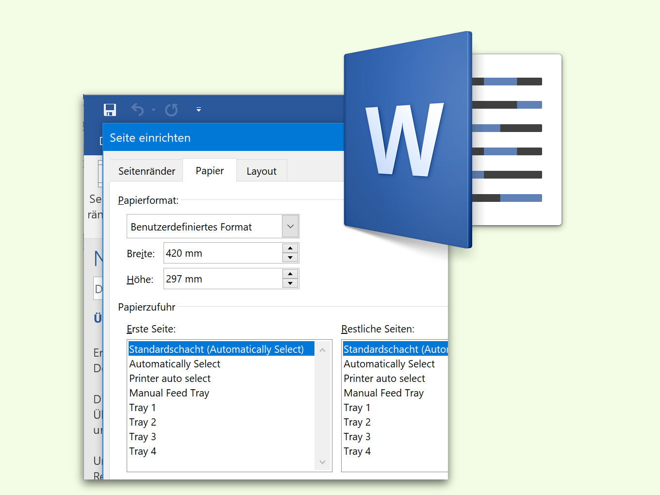
Task: Select Tray 3 in Erste Seite list
Action: 221,436
